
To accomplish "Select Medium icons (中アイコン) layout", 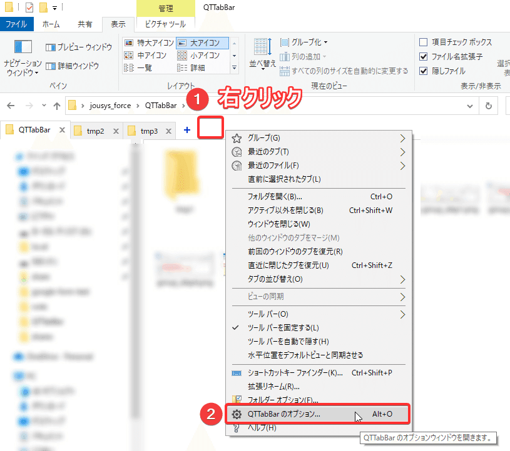I will (145, 55).
